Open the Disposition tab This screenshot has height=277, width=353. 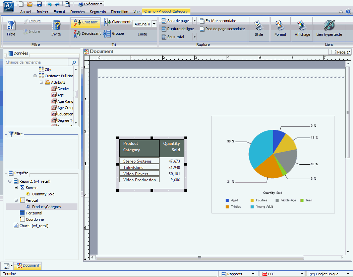120,12
